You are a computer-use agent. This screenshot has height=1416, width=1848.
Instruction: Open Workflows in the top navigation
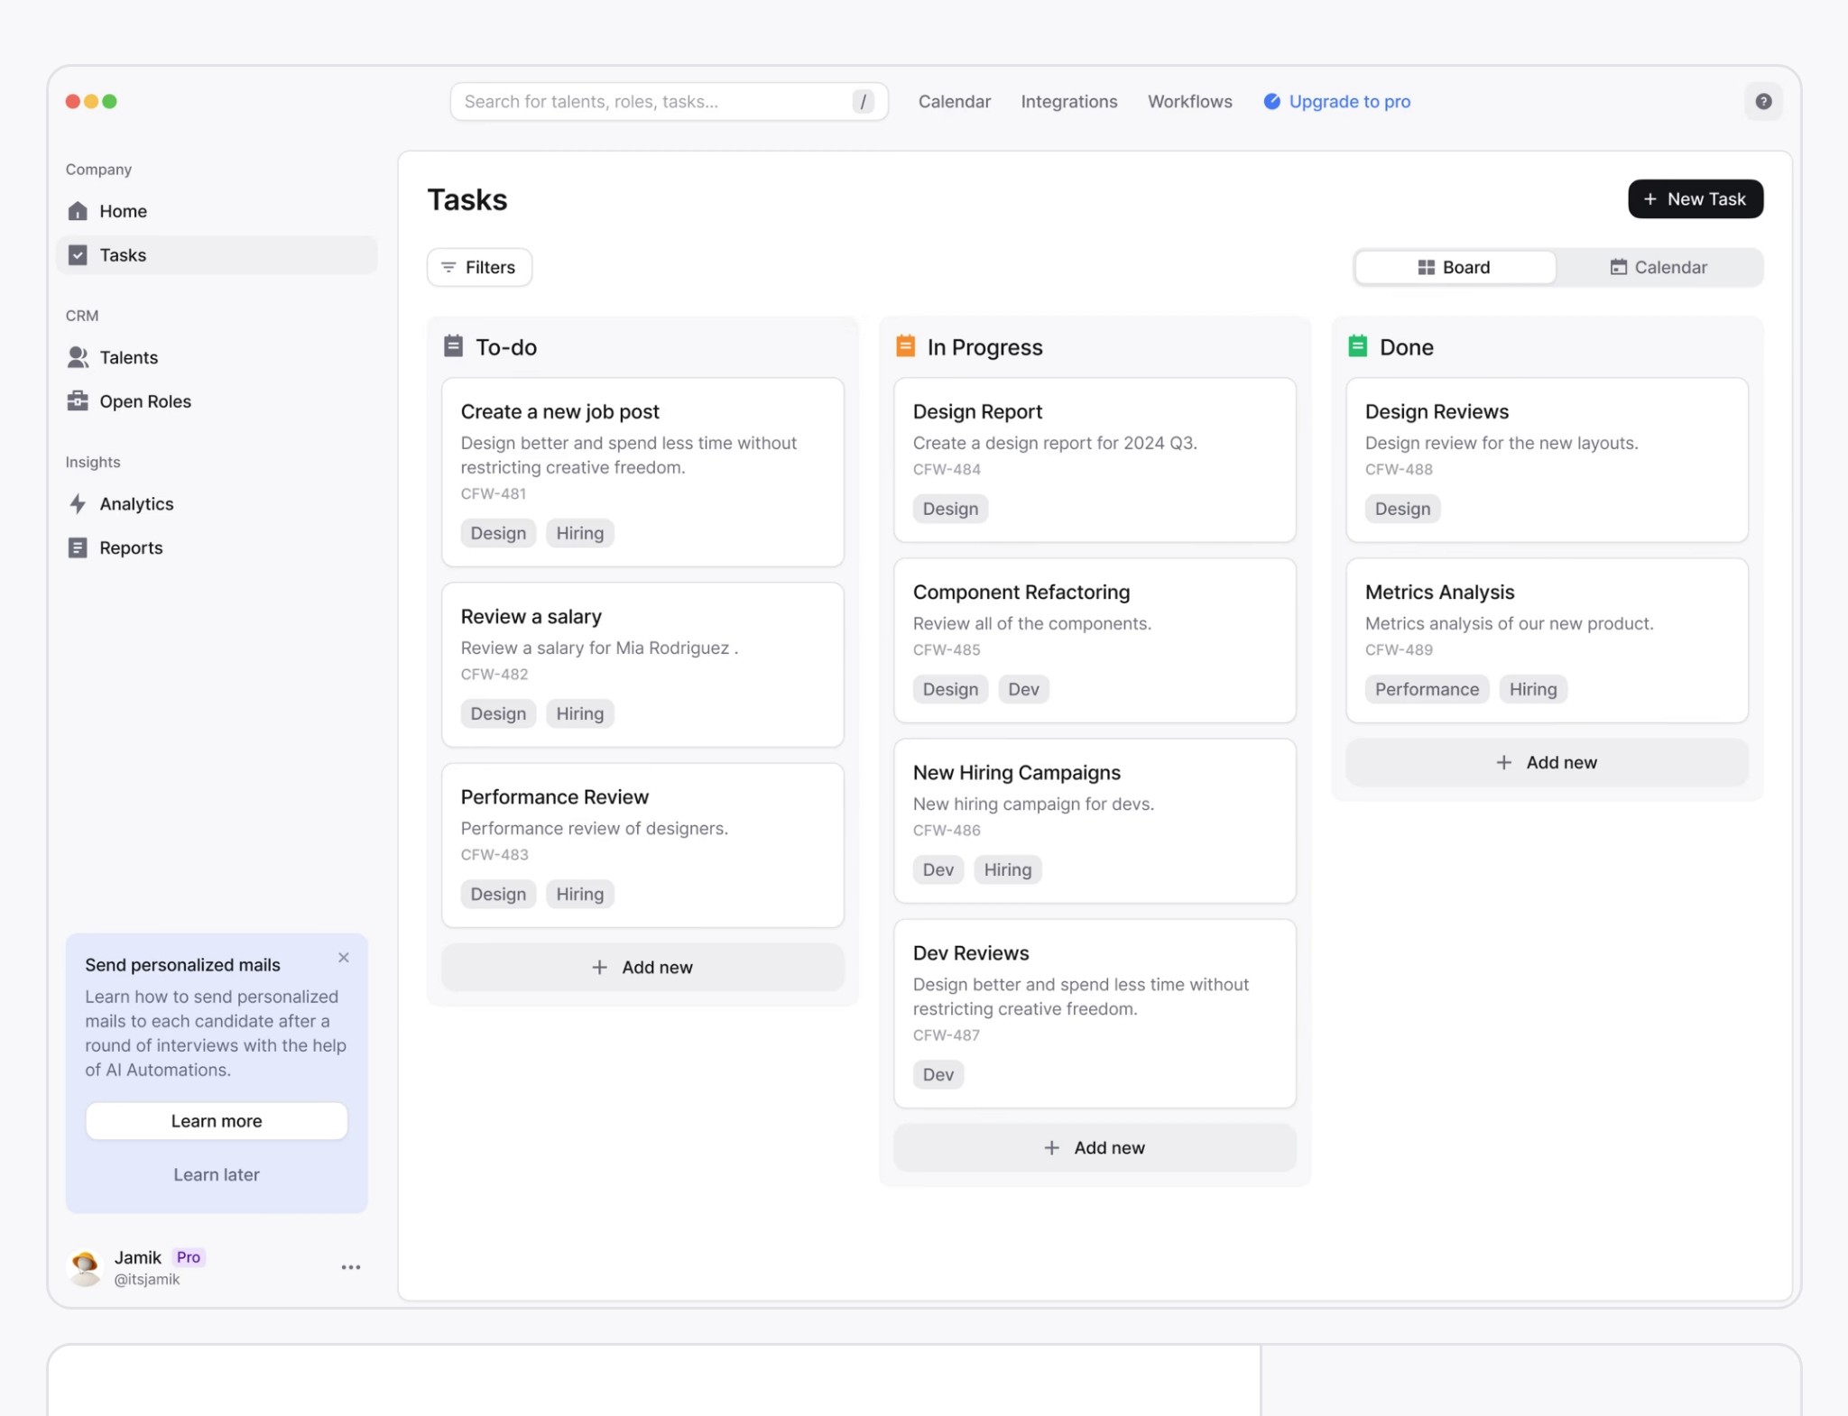point(1189,102)
